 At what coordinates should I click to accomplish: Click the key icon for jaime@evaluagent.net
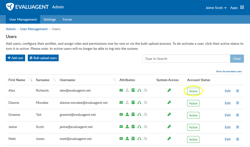[169, 127]
